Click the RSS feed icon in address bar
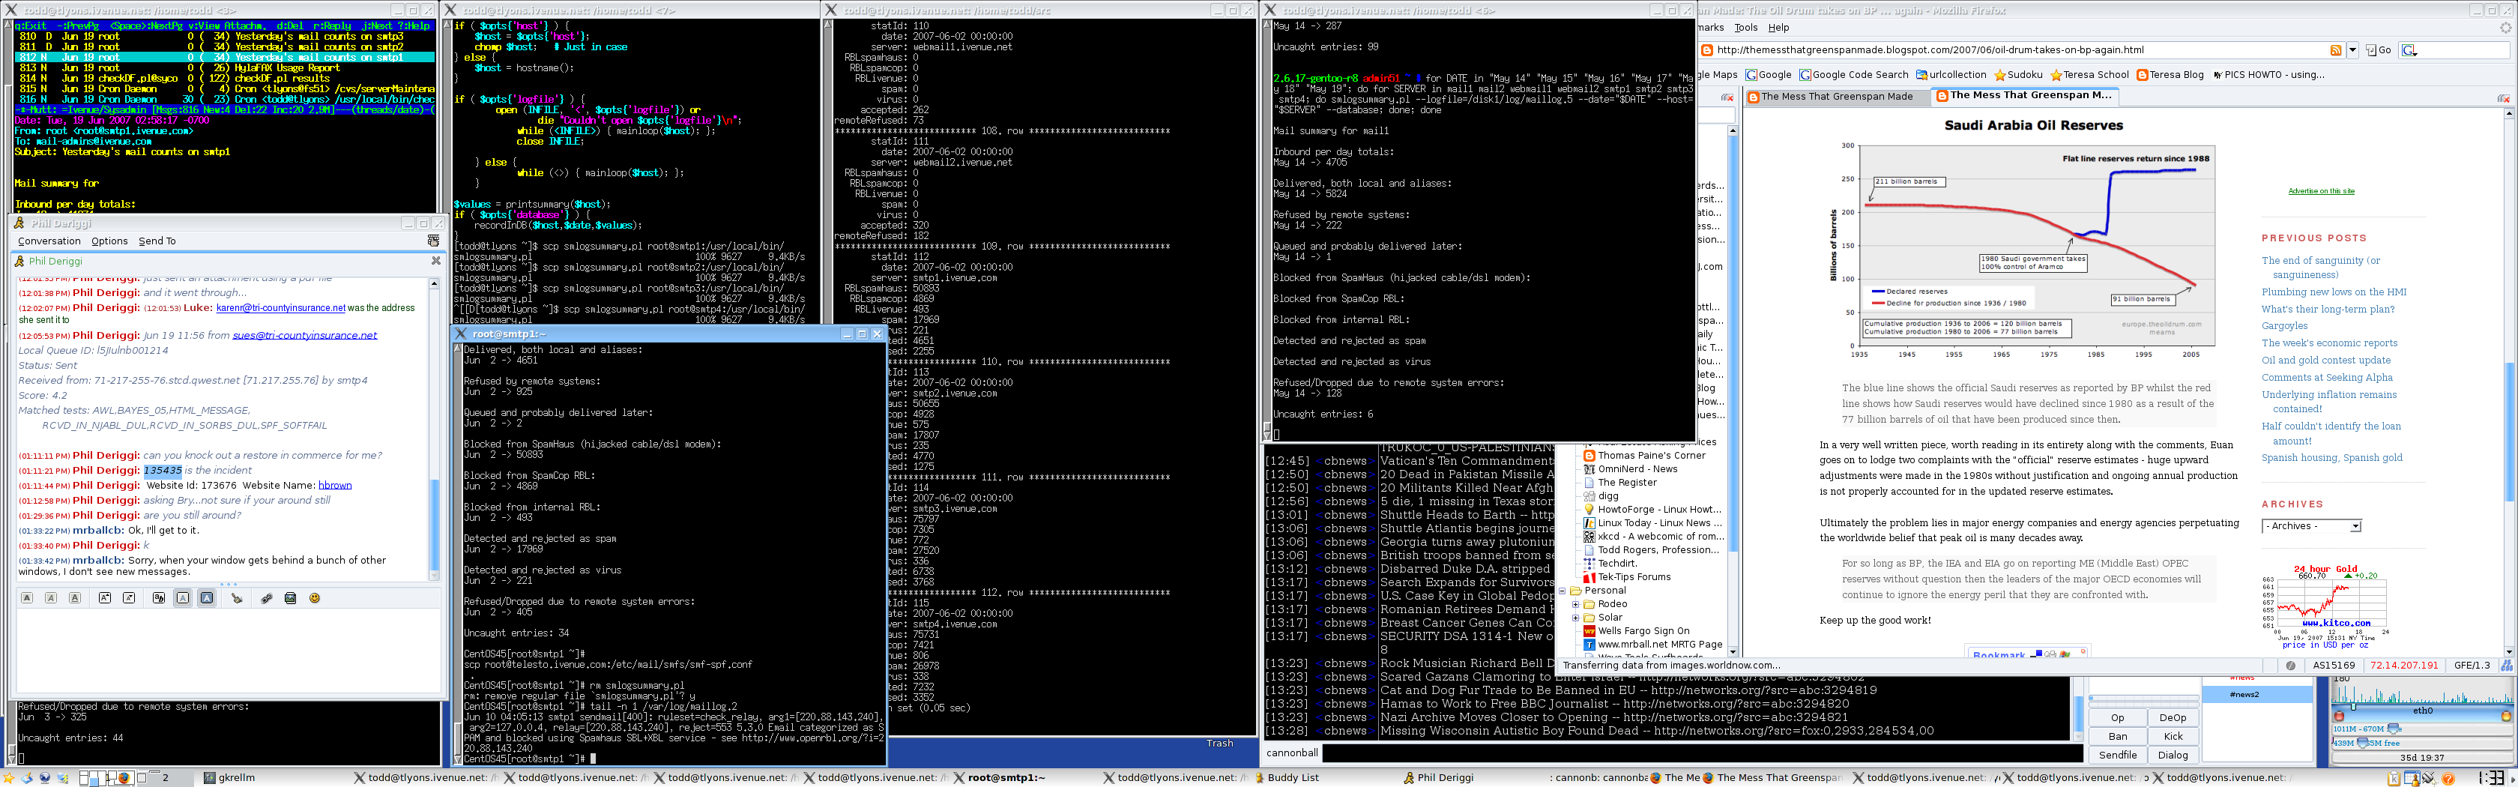This screenshot has width=2518, height=787. coord(2335,51)
